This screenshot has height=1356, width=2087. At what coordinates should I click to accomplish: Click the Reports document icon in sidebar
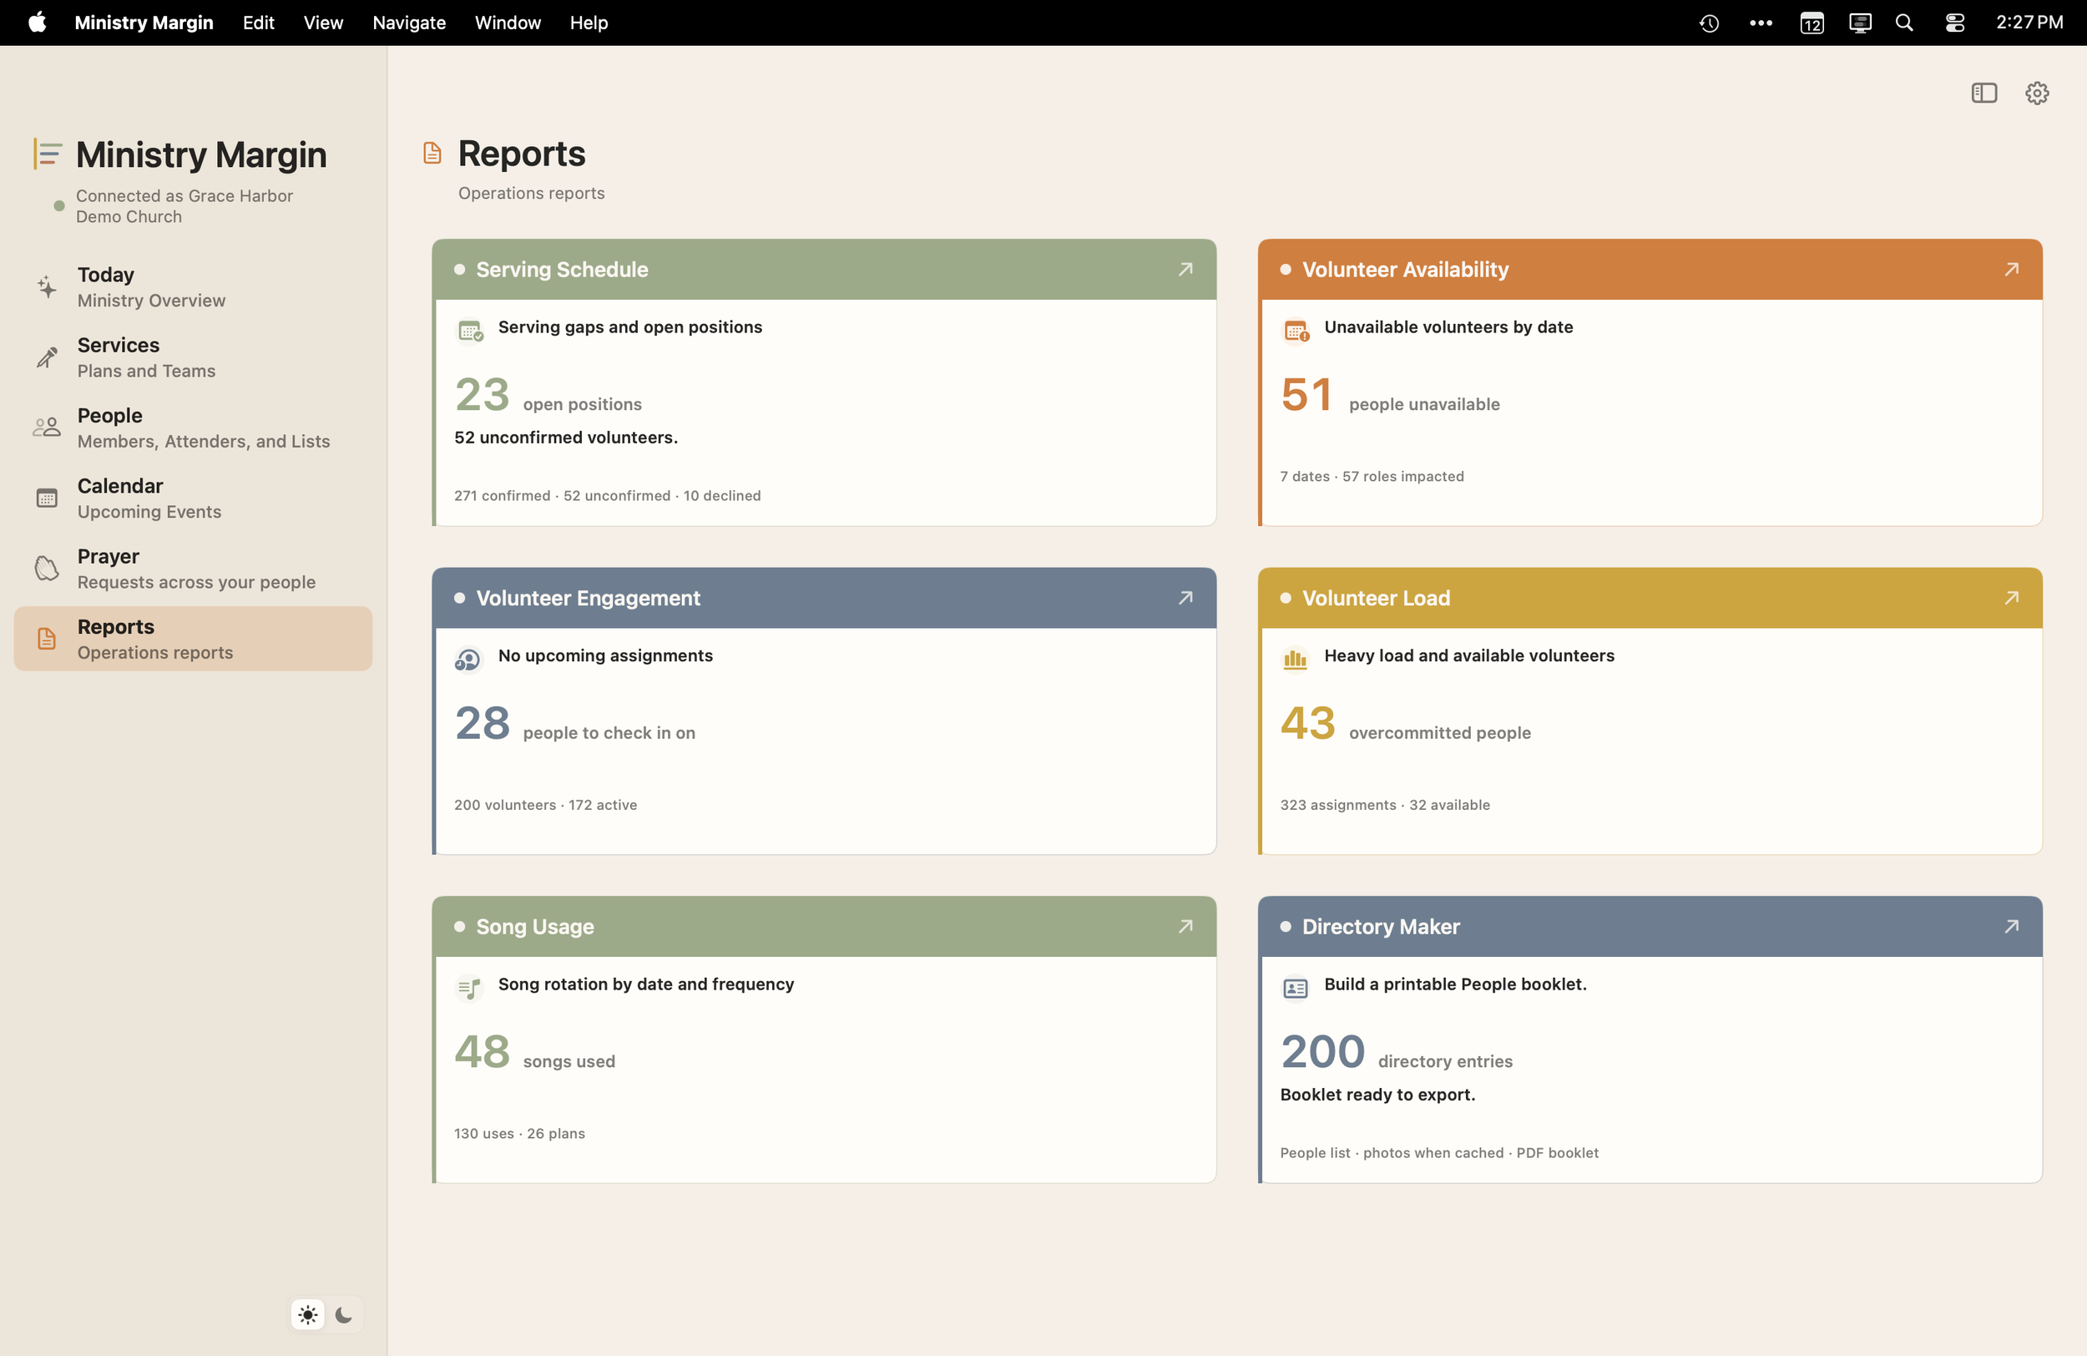tap(47, 639)
